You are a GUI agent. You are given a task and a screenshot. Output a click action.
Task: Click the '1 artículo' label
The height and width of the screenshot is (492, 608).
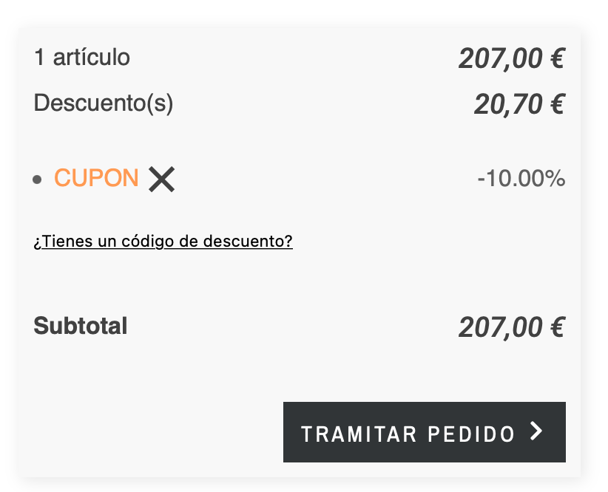[x=82, y=57]
